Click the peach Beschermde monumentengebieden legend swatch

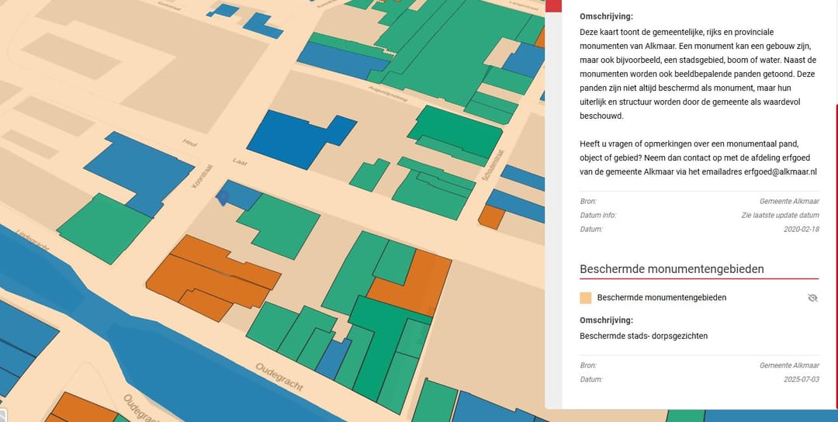586,298
